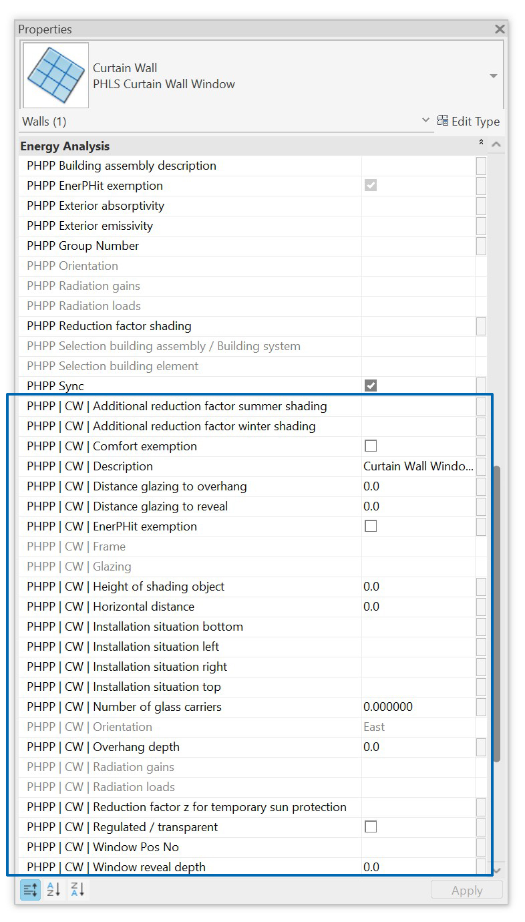Select PHPP Radiation gains label
The width and height of the screenshot is (525, 922).
tap(83, 286)
